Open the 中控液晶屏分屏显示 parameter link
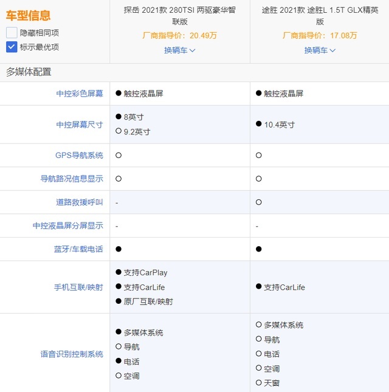 tap(68, 225)
